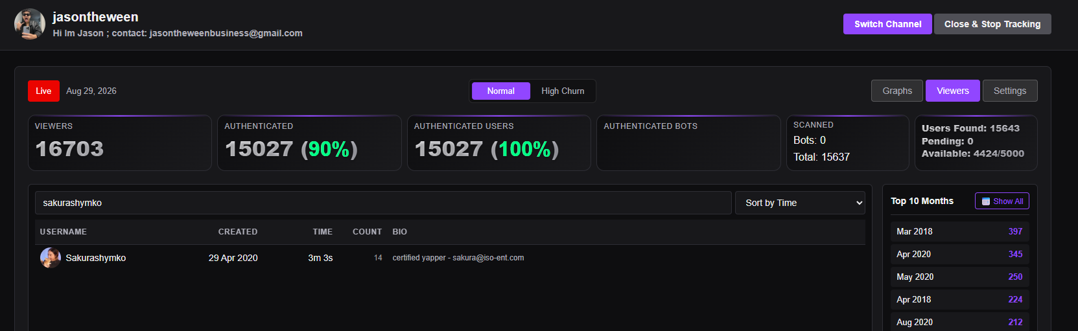The image size is (1078, 331).
Task: Open the Graphs tab
Action: pos(897,91)
